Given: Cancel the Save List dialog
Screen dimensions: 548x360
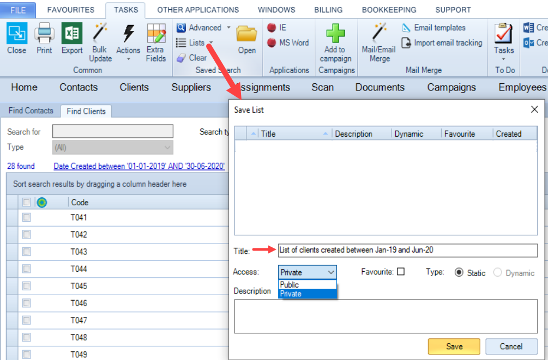Looking at the screenshot, I should click(x=511, y=346).
